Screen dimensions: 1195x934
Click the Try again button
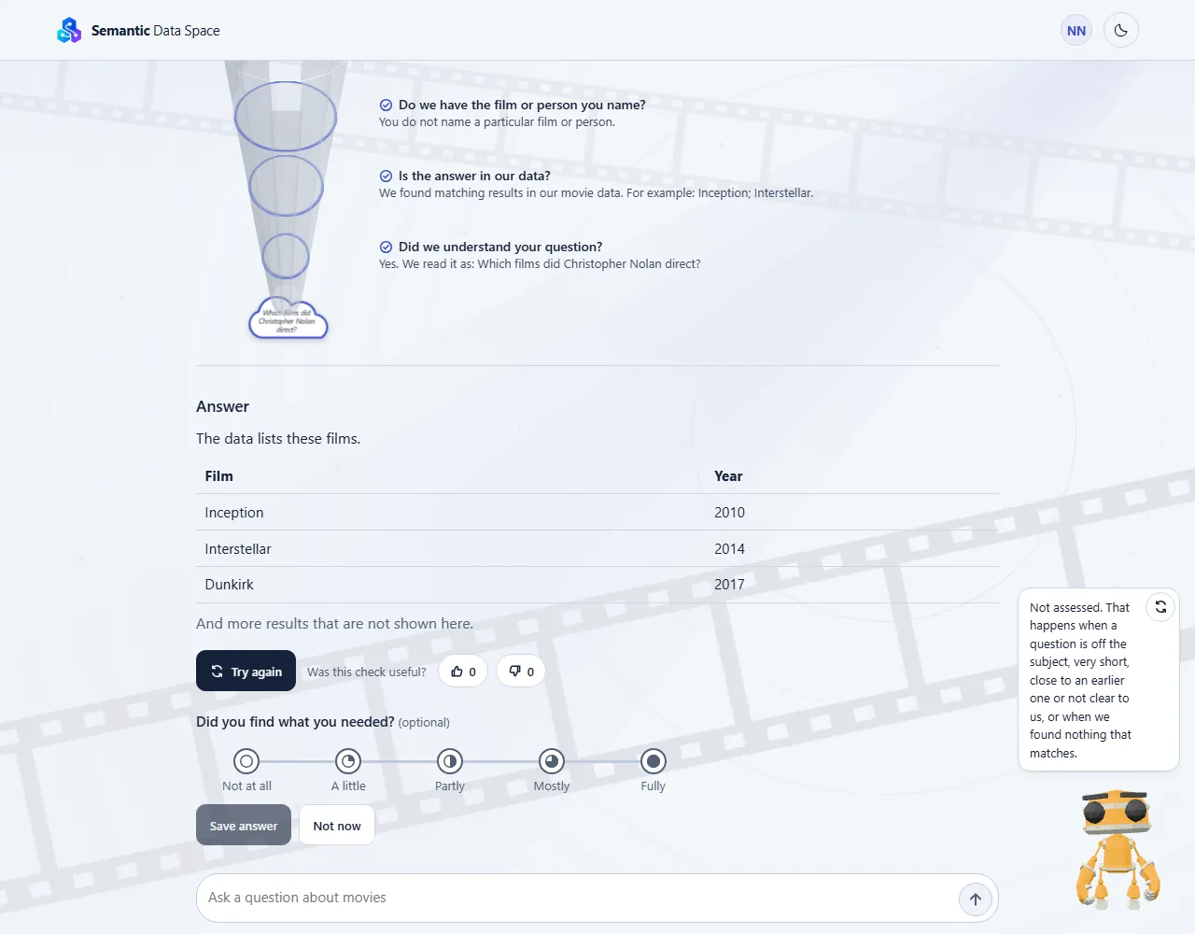246,671
